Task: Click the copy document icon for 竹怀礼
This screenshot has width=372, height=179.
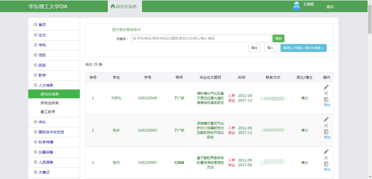Action: coord(326,100)
